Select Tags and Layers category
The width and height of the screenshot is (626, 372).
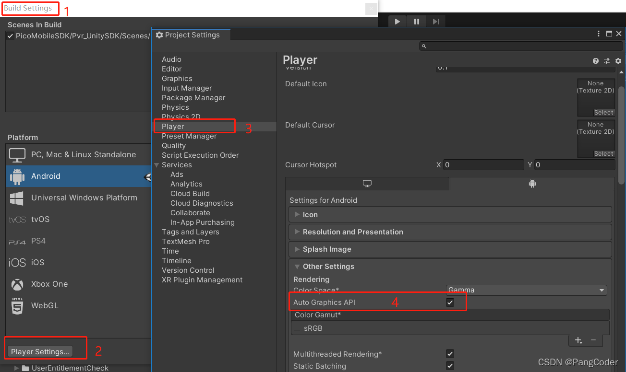tap(191, 232)
